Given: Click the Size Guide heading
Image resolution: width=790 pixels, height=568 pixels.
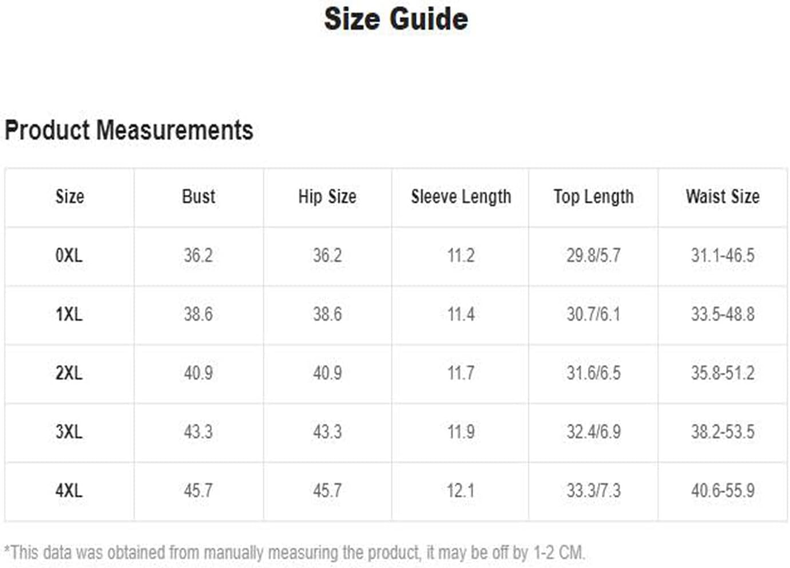Looking at the screenshot, I should [x=396, y=19].
